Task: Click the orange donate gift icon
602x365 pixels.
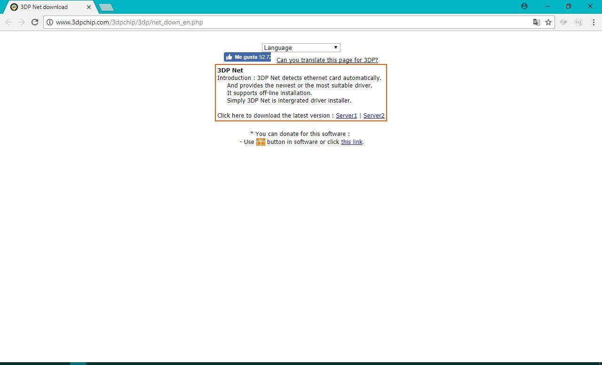Action: click(261, 142)
